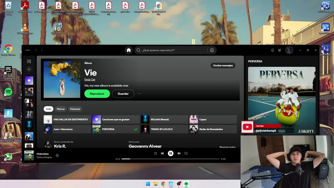Open PERVERSA now-playing cover in bottom bar
The height and width of the screenshot is (188, 334).
tap(29, 155)
